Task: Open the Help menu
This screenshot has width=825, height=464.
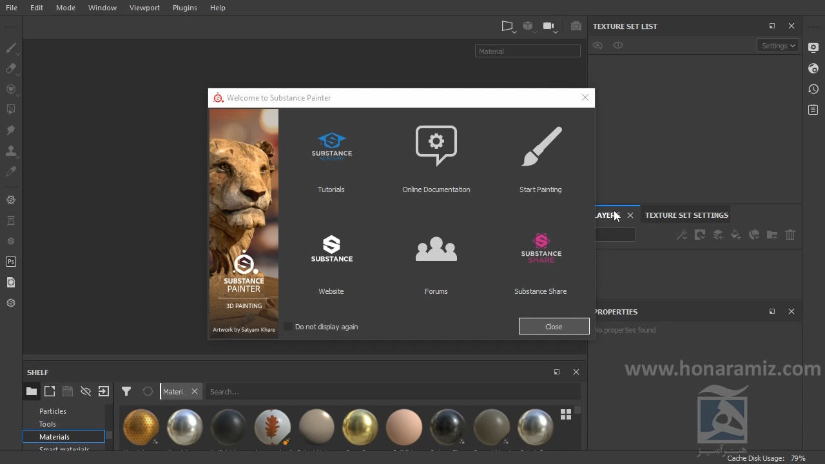Action: (x=218, y=8)
